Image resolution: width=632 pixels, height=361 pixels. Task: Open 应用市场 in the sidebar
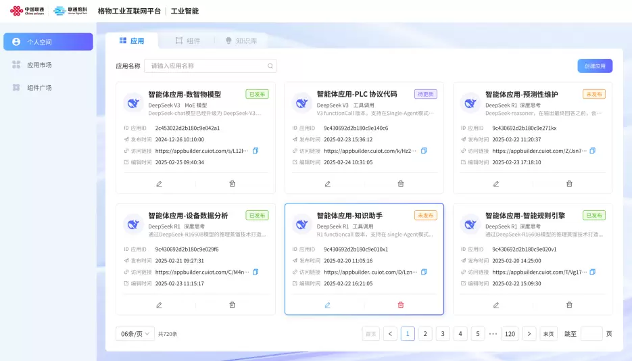pos(39,65)
